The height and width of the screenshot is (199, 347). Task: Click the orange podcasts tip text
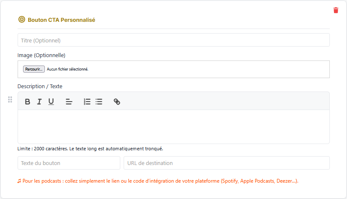pyautogui.click(x=161, y=181)
